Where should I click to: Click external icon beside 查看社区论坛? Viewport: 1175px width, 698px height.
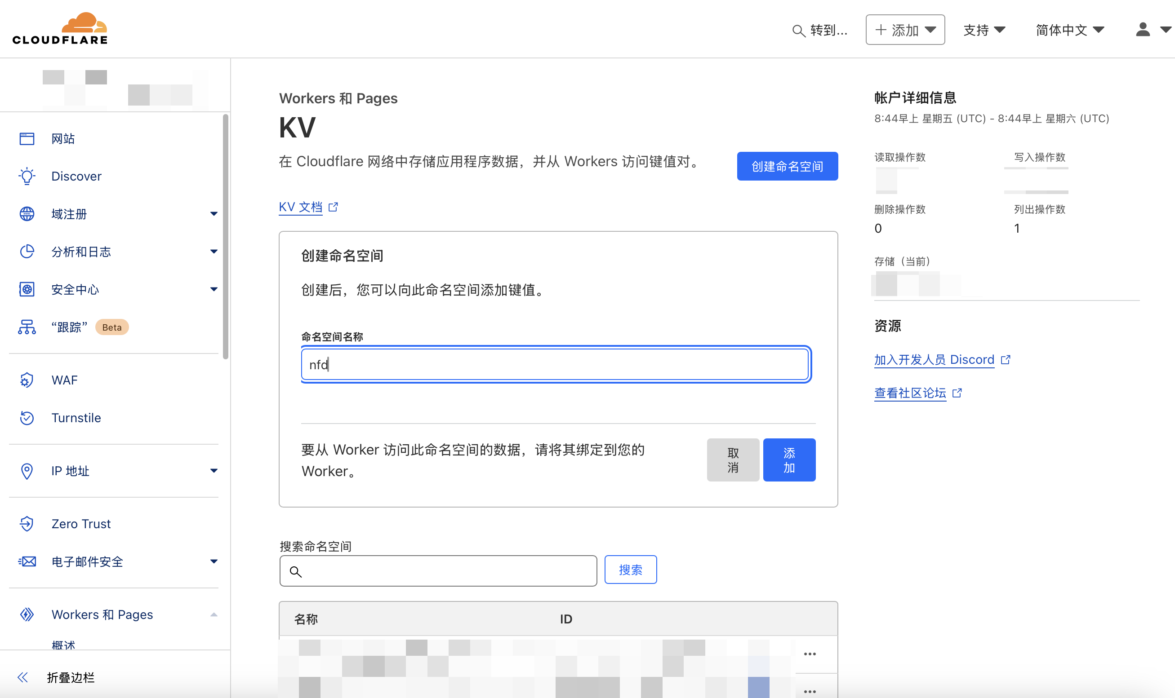957,393
